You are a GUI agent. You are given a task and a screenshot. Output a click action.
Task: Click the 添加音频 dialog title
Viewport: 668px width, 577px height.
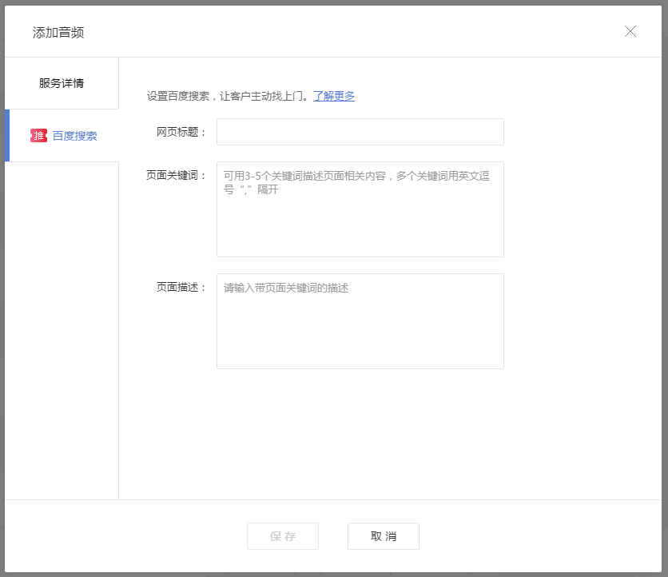click(x=58, y=33)
